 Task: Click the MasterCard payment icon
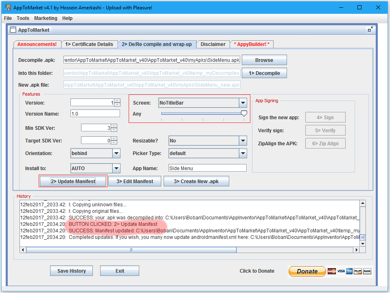[x=331, y=271]
